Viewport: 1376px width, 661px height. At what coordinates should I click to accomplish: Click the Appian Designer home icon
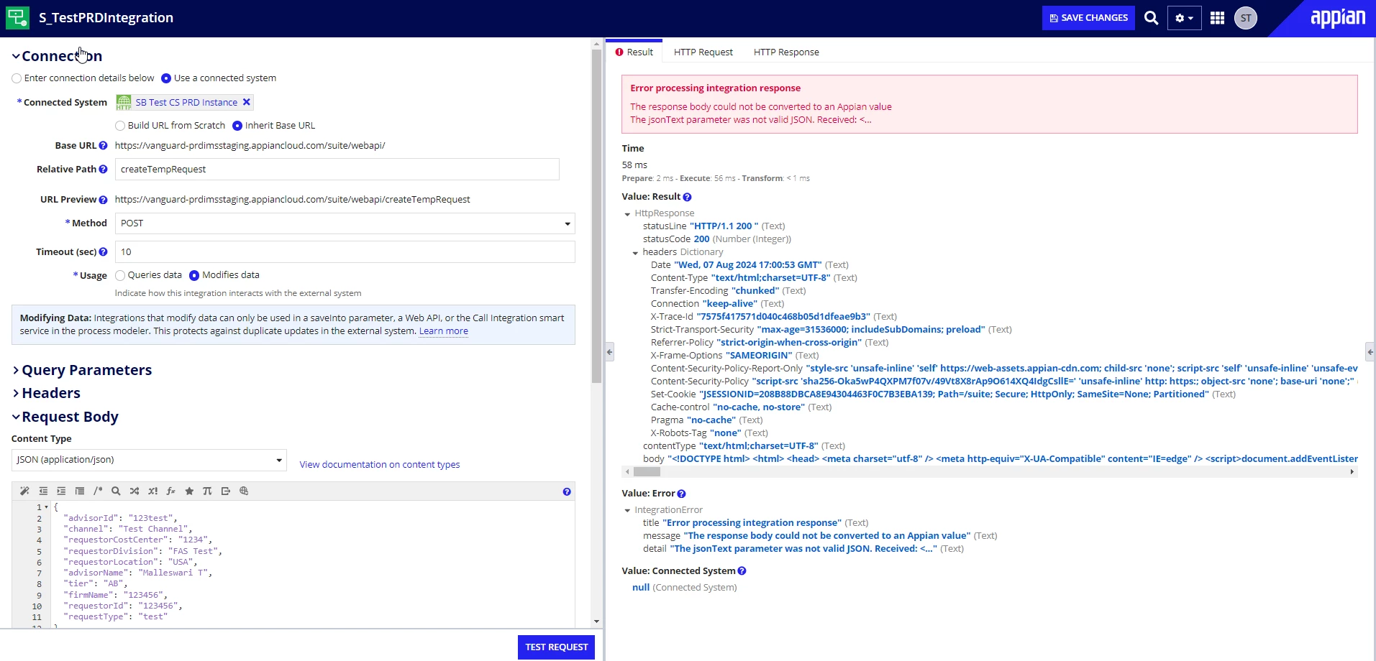[17, 17]
